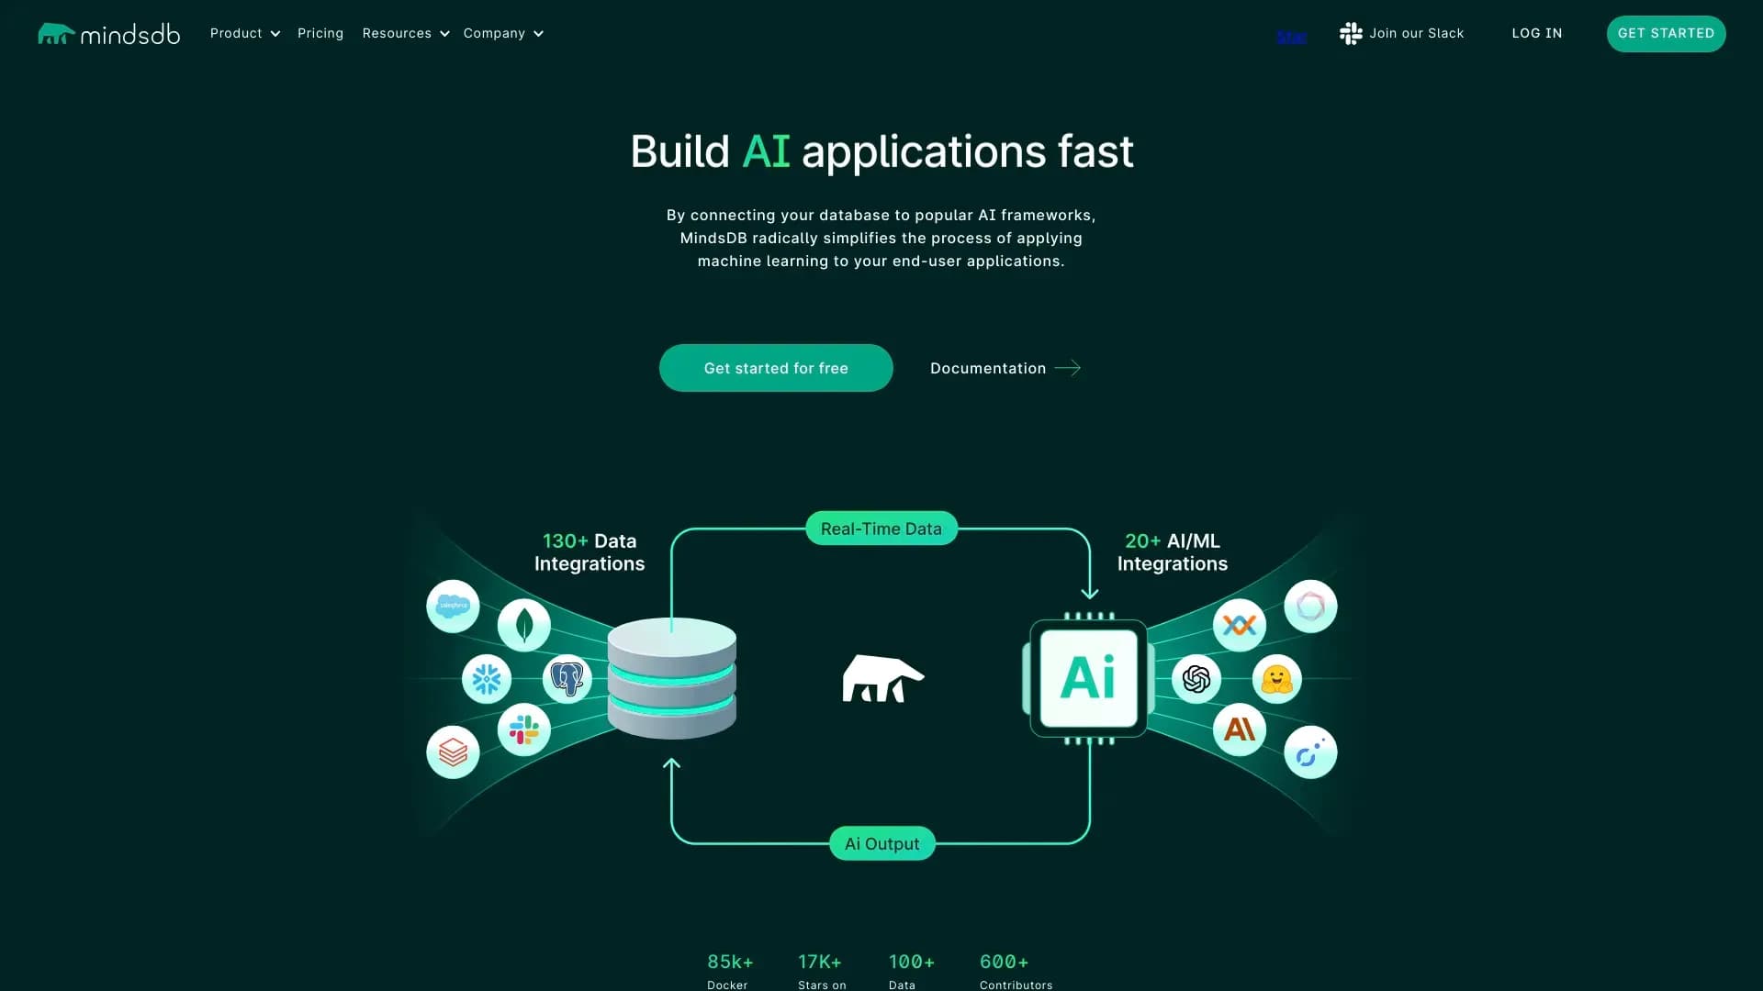Click the GET STARTED header button

click(1667, 34)
